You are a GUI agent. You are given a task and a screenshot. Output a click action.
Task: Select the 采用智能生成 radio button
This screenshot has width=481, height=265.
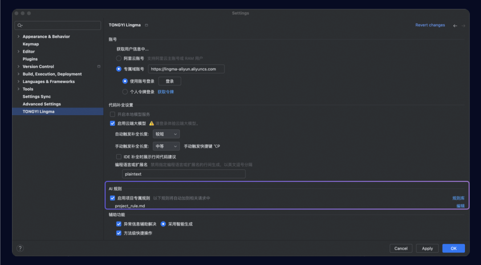(x=163, y=224)
